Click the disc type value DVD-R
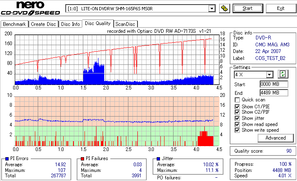This screenshot has width=297, height=181. [x=263, y=38]
